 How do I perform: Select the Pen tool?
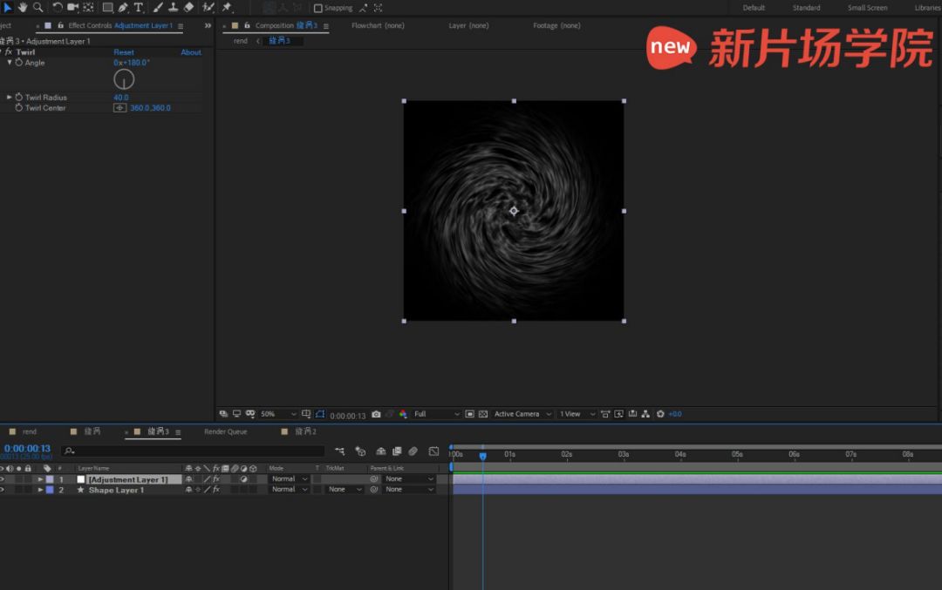(123, 7)
